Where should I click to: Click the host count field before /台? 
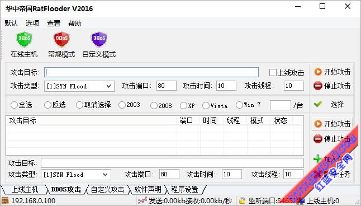click(281, 105)
